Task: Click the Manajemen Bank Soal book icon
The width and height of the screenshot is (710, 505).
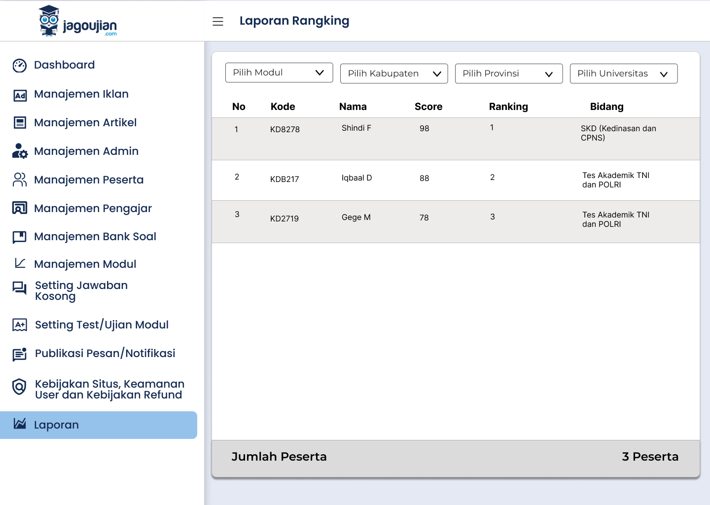Action: (x=20, y=237)
